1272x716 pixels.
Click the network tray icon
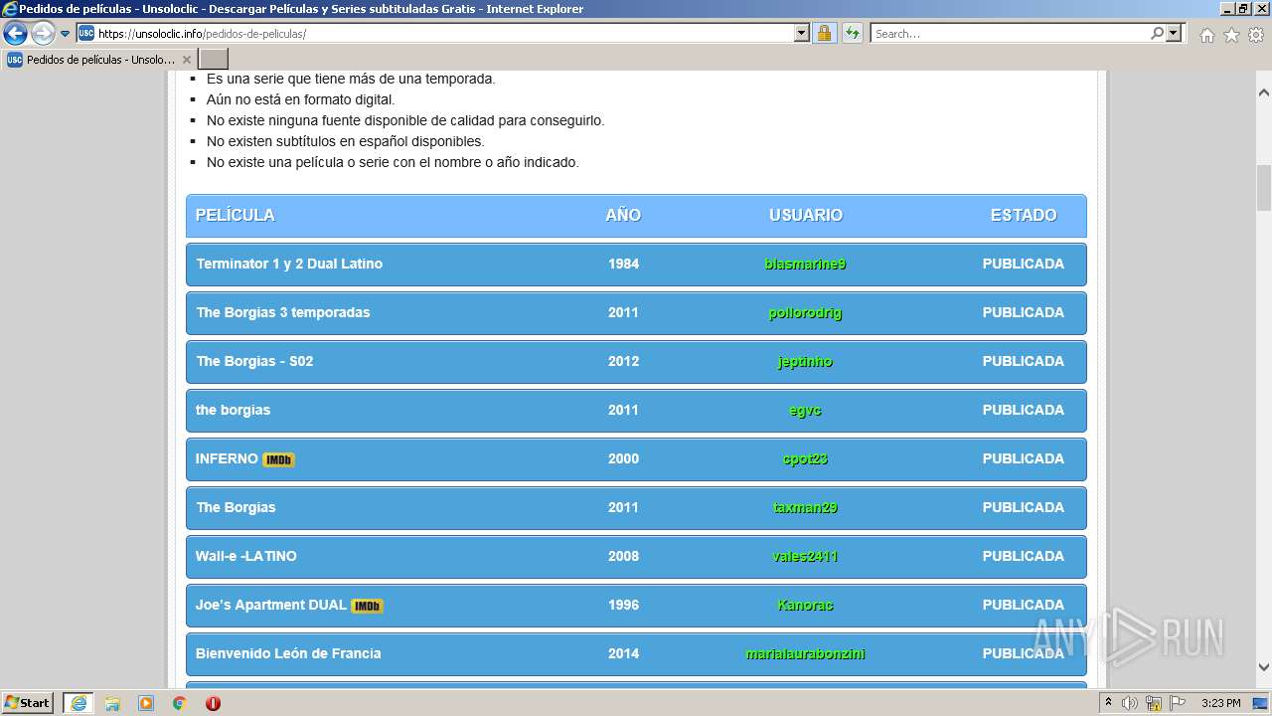[x=1154, y=703]
